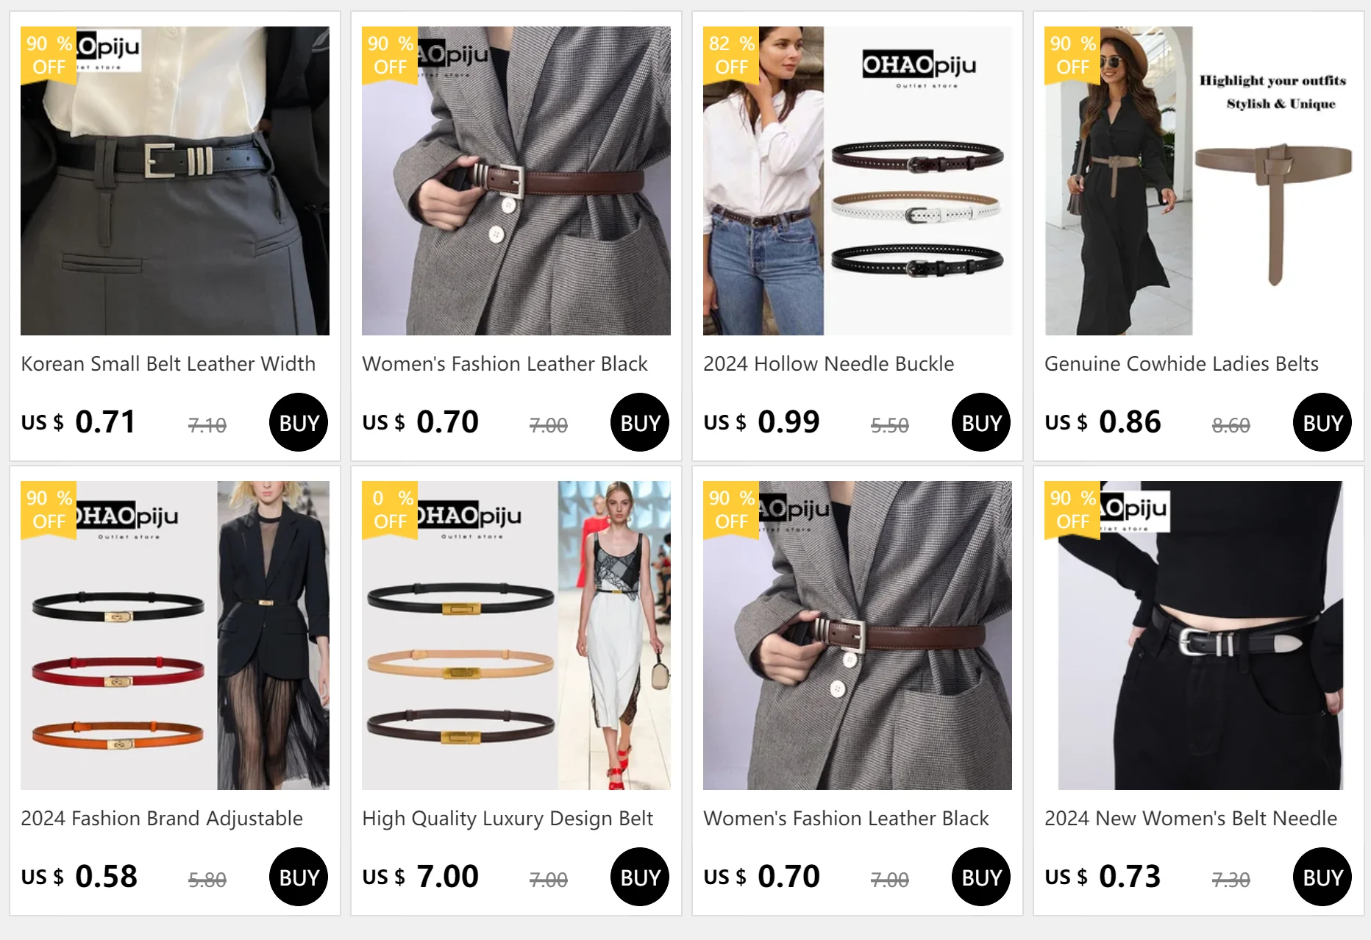The image size is (1371, 940).
Task: Click the US $ 7.00 price on Luxury Design Belt
Action: point(421,876)
